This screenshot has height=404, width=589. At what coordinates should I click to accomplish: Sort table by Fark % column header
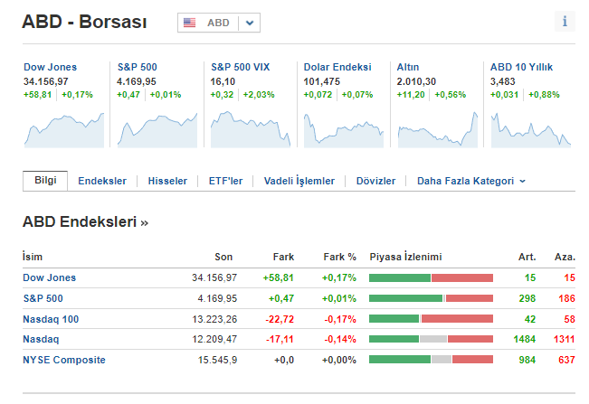pyautogui.click(x=339, y=257)
